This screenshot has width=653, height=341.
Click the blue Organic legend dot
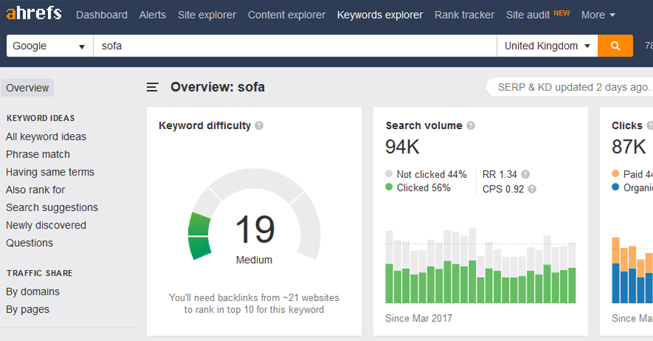pyautogui.click(x=615, y=187)
